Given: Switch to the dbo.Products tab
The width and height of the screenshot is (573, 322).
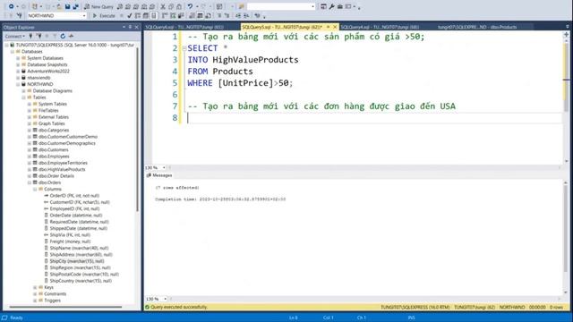Looking at the screenshot, I should click(477, 27).
